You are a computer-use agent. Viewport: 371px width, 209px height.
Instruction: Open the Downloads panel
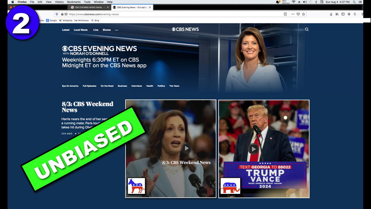tap(331, 14)
